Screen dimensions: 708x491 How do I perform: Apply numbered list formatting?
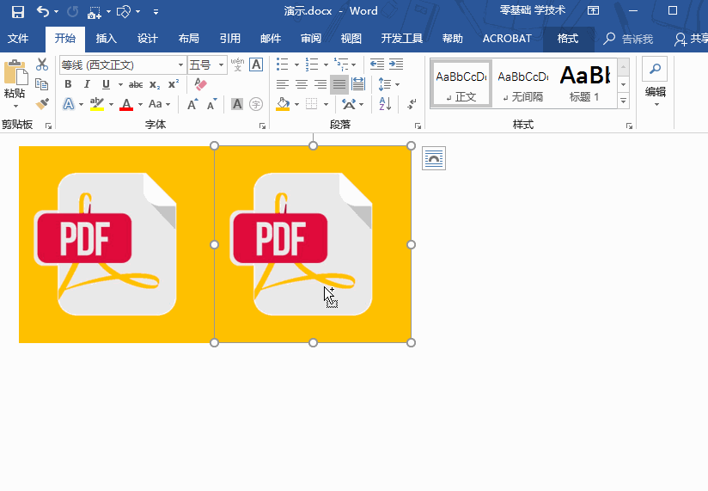pyautogui.click(x=312, y=64)
